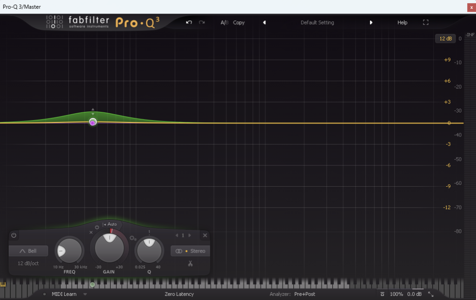476x300 pixels.
Task: Open the Help menu
Action: [x=402, y=22]
